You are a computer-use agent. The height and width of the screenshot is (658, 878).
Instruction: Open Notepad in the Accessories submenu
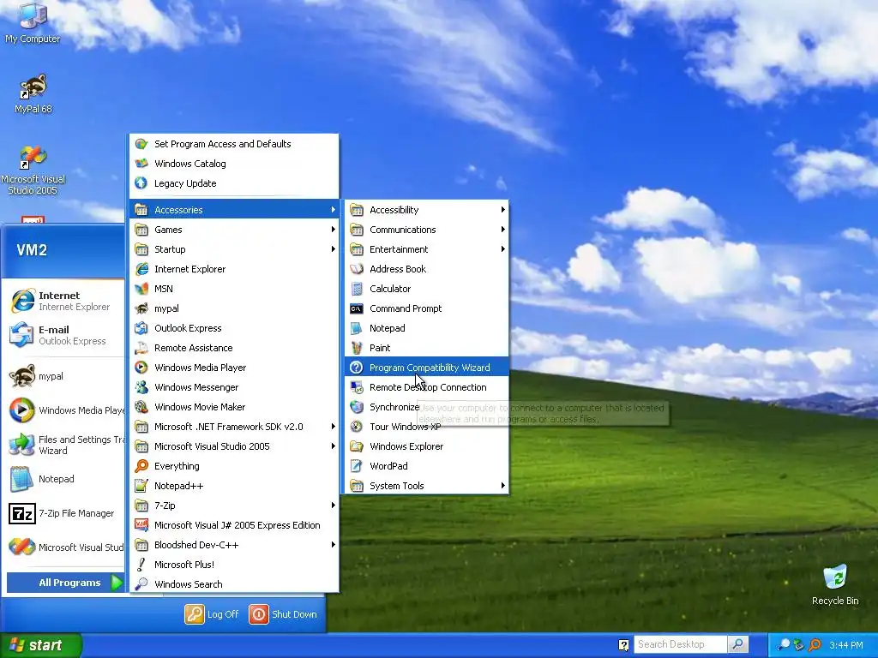pos(427,328)
